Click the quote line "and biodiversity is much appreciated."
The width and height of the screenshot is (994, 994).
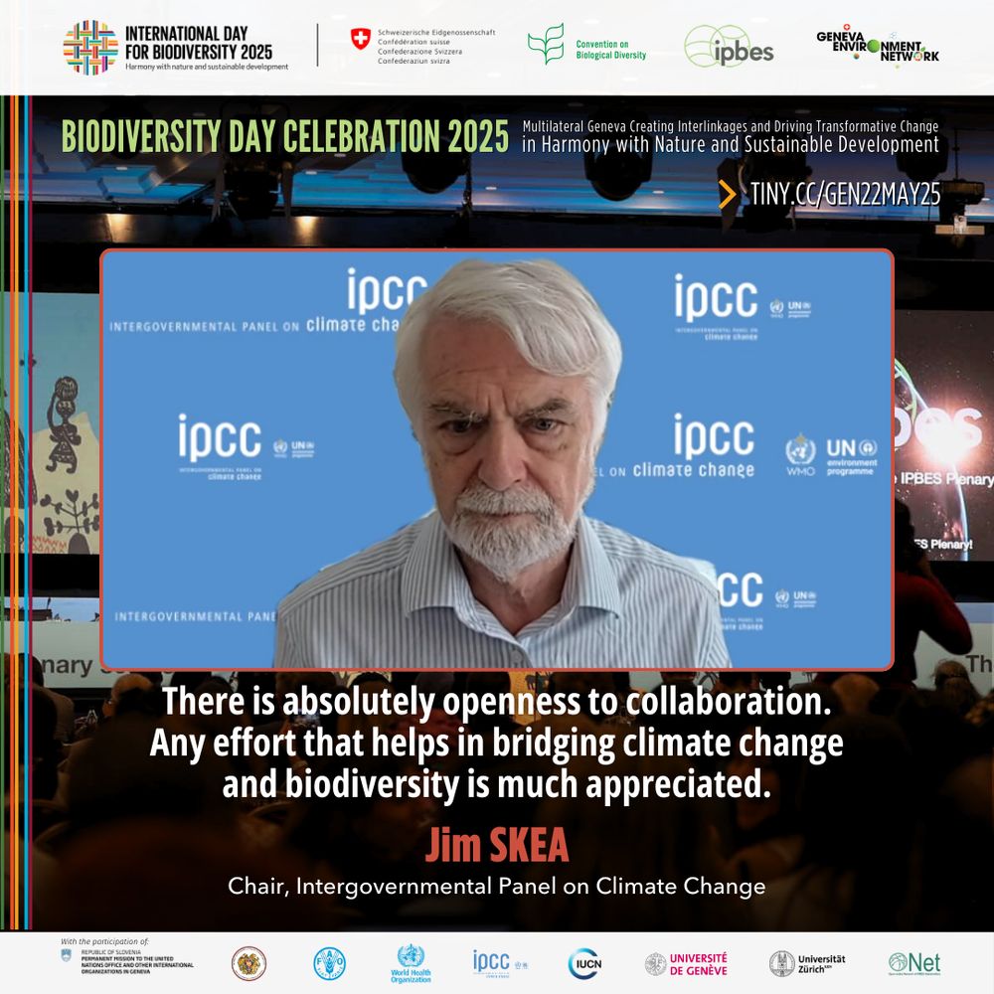pyautogui.click(x=496, y=785)
